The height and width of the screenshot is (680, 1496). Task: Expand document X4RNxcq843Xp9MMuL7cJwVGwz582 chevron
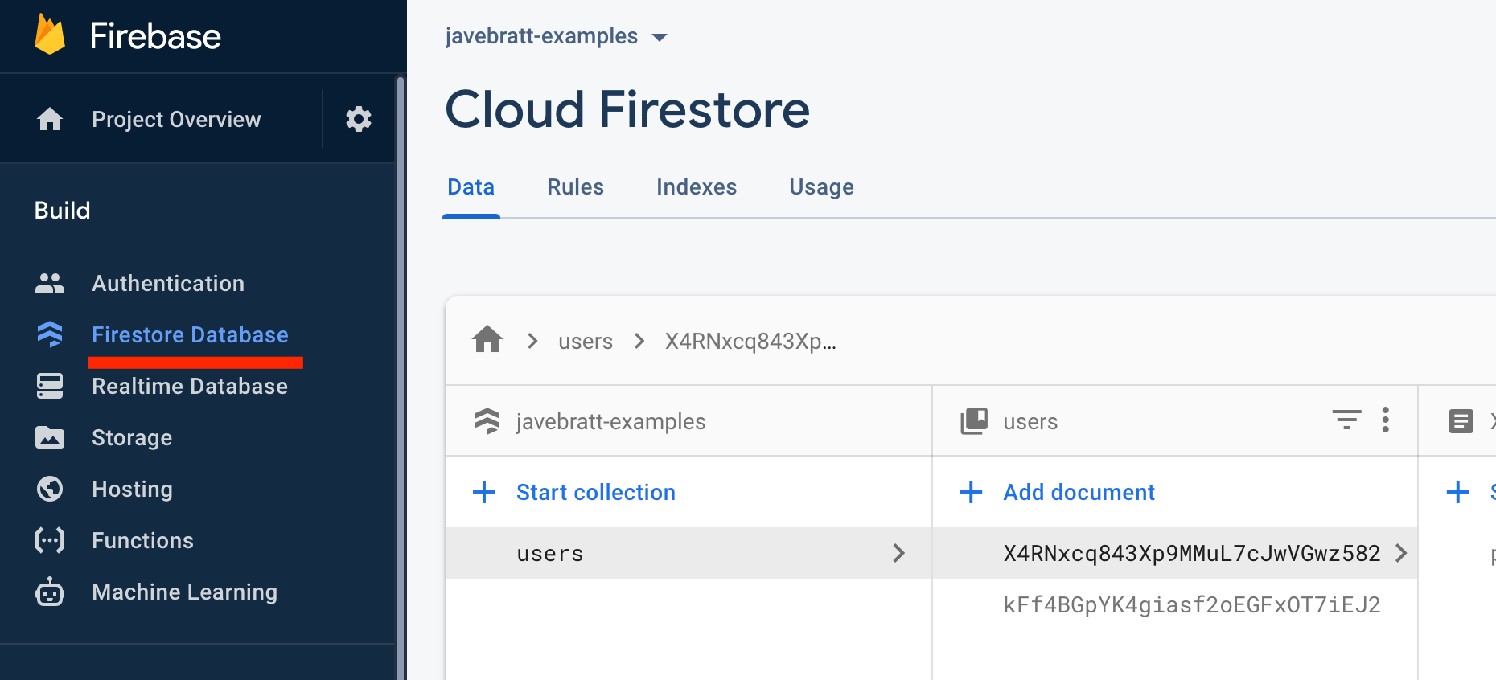point(1401,553)
